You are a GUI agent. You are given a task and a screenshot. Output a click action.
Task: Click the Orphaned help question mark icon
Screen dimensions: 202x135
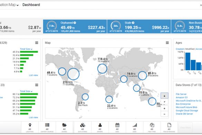point(75,23)
